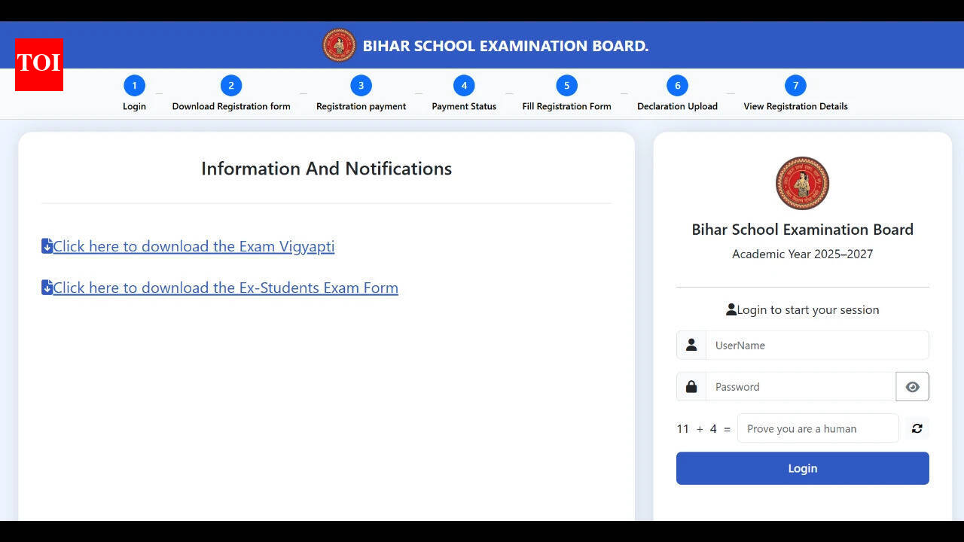Open the Login step label
964x542 pixels.
[134, 106]
